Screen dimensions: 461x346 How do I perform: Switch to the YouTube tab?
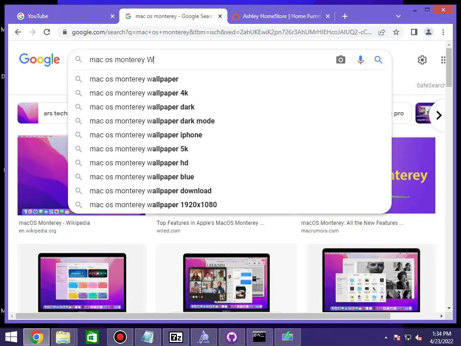tap(65, 16)
